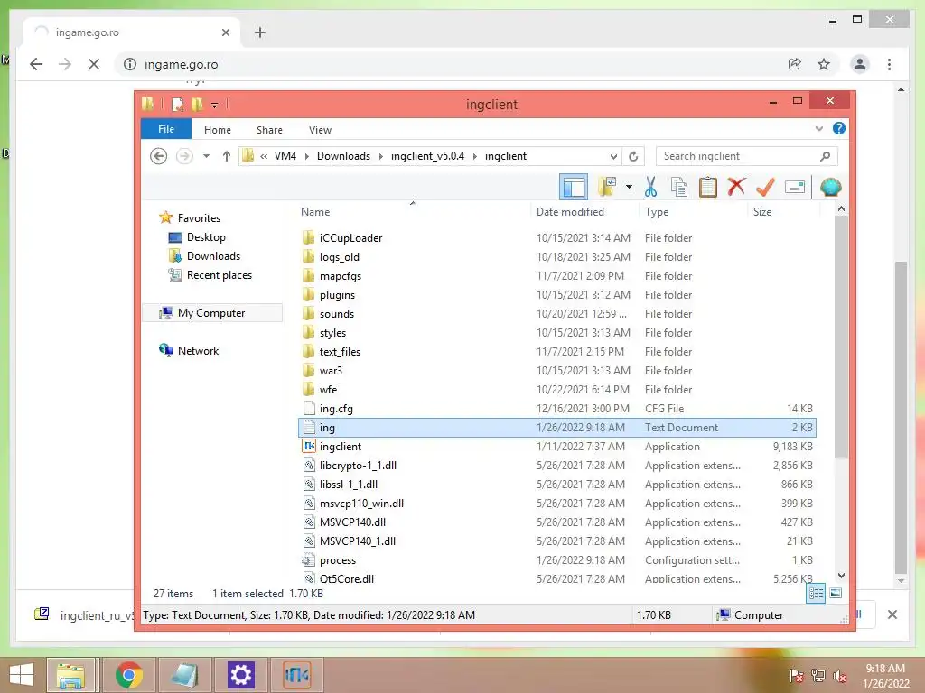Select the libcrypto-1_1.dll file

coord(556,465)
